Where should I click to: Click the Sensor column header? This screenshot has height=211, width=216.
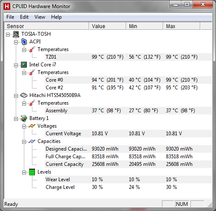coord(46,26)
